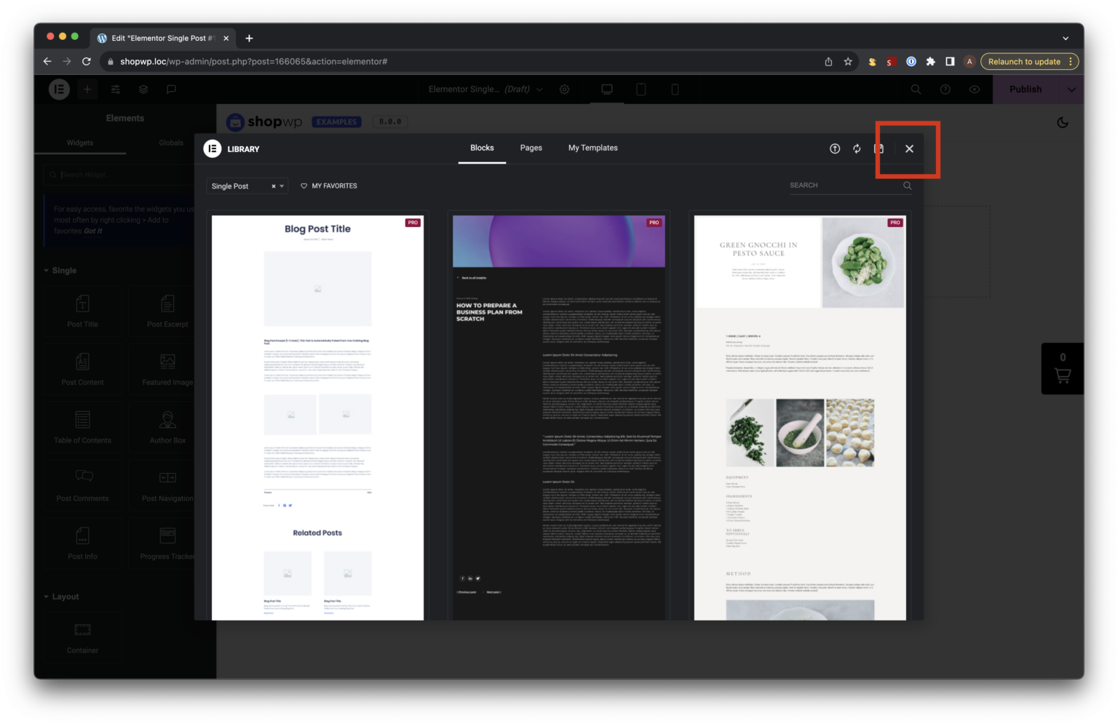Open the My Templates tab
This screenshot has width=1118, height=724.
point(592,148)
